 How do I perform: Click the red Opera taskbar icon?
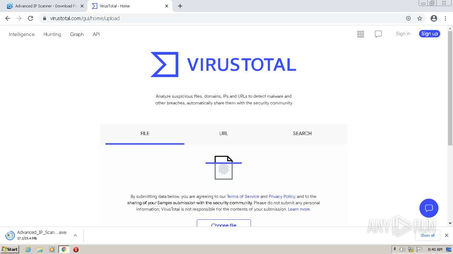pos(76,249)
